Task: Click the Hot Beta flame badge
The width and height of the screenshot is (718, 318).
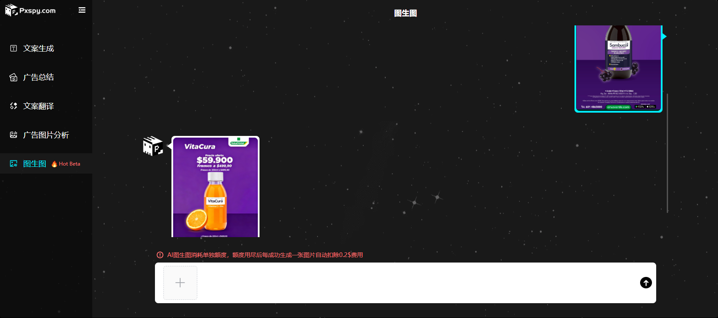Action: point(66,164)
